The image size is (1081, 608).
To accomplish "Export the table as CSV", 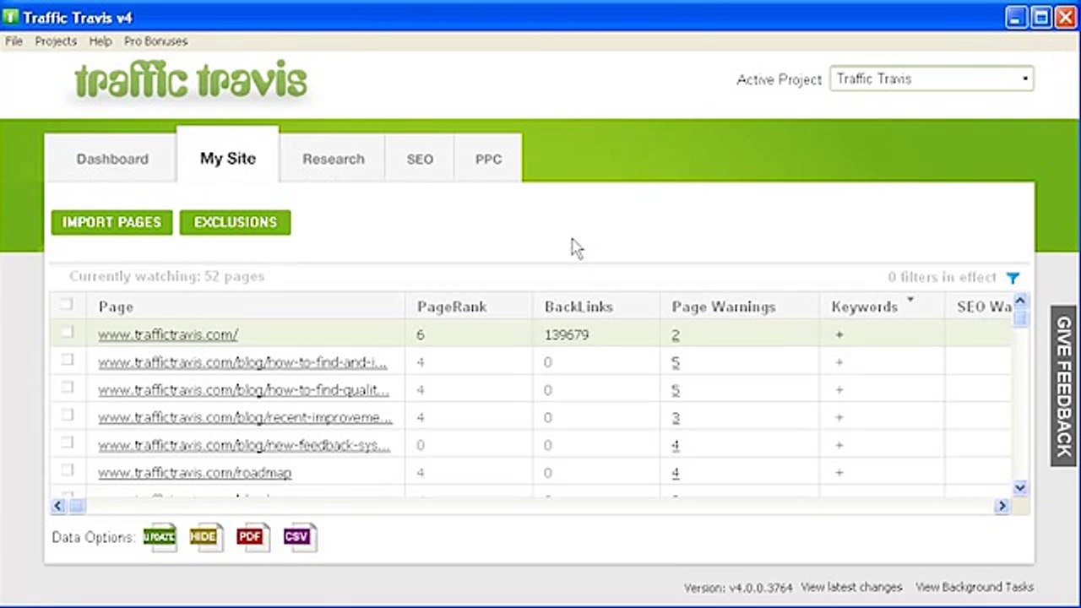I will [300, 537].
